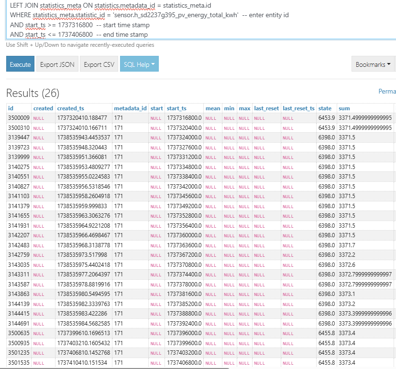Open the Permalink link above the results

[387, 91]
